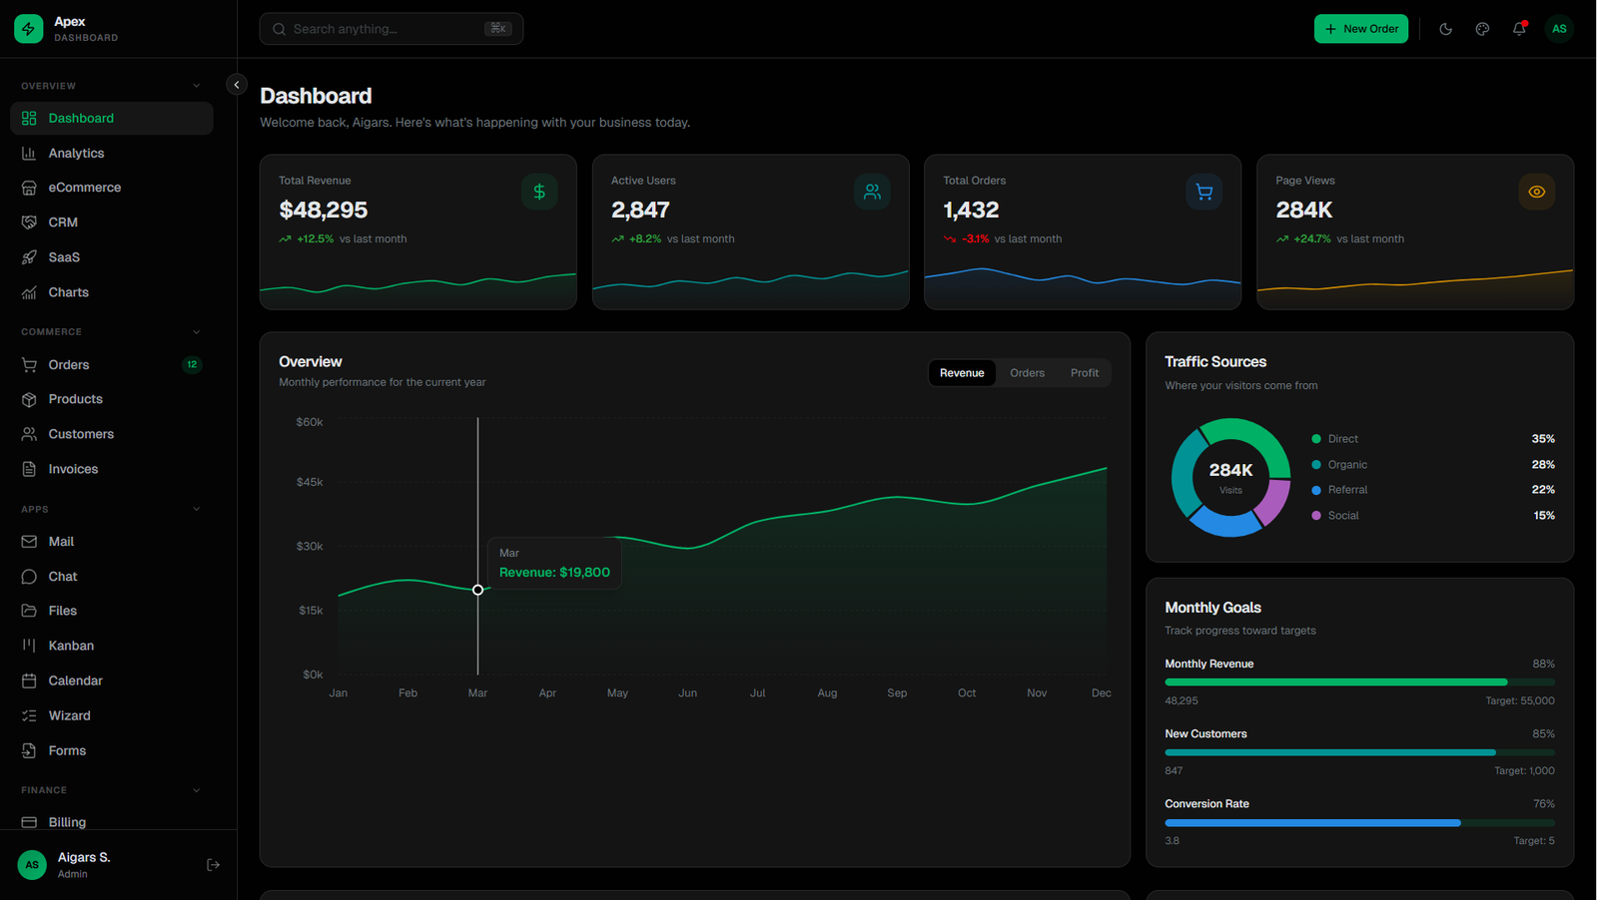Click the 2,847 active users value
The width and height of the screenshot is (1597, 900).
tap(640, 210)
